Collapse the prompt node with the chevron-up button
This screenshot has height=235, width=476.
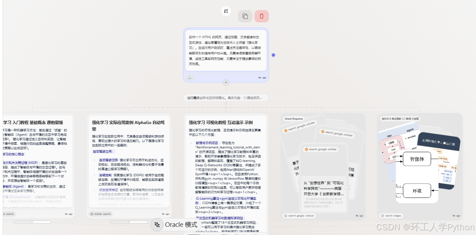226,82
